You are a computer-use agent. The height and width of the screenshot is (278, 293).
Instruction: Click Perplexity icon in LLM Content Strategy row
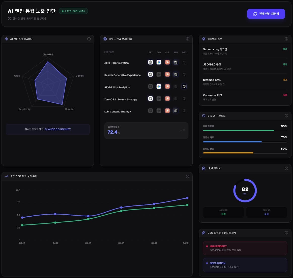pos(176,111)
